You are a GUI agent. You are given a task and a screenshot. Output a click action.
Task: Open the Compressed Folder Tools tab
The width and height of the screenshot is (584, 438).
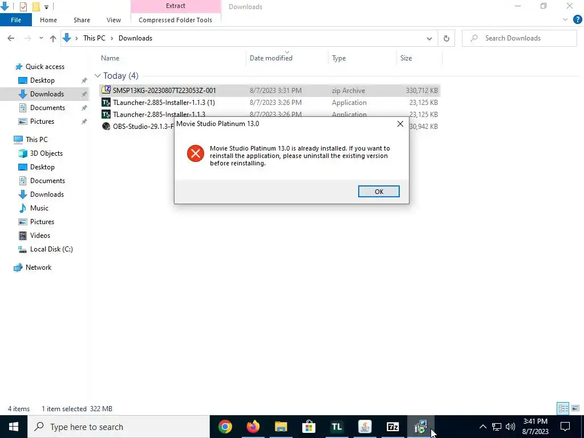[176, 20]
